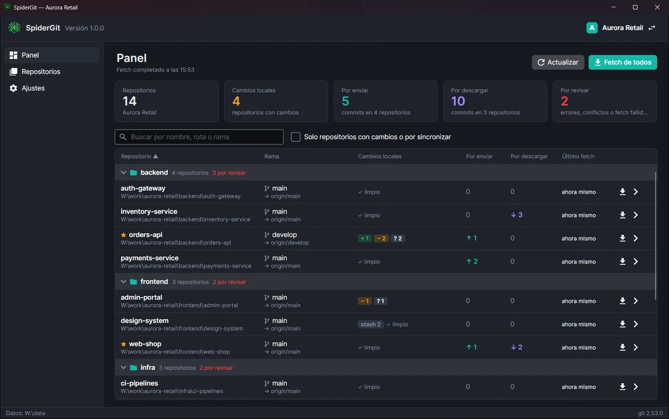Open details arrow for orders-api row
Image resolution: width=669 pixels, height=419 pixels.
(x=636, y=238)
